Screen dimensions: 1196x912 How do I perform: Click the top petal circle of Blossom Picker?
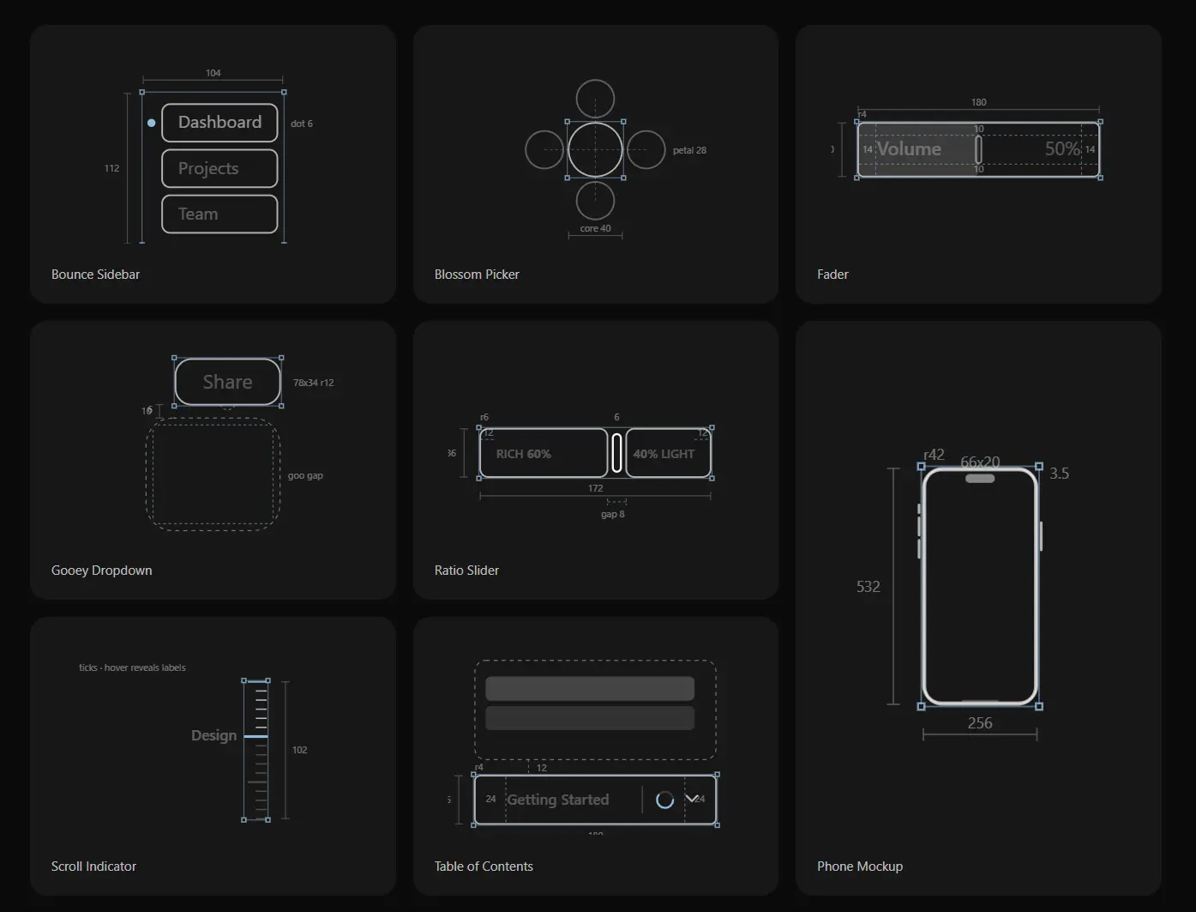coord(595,99)
